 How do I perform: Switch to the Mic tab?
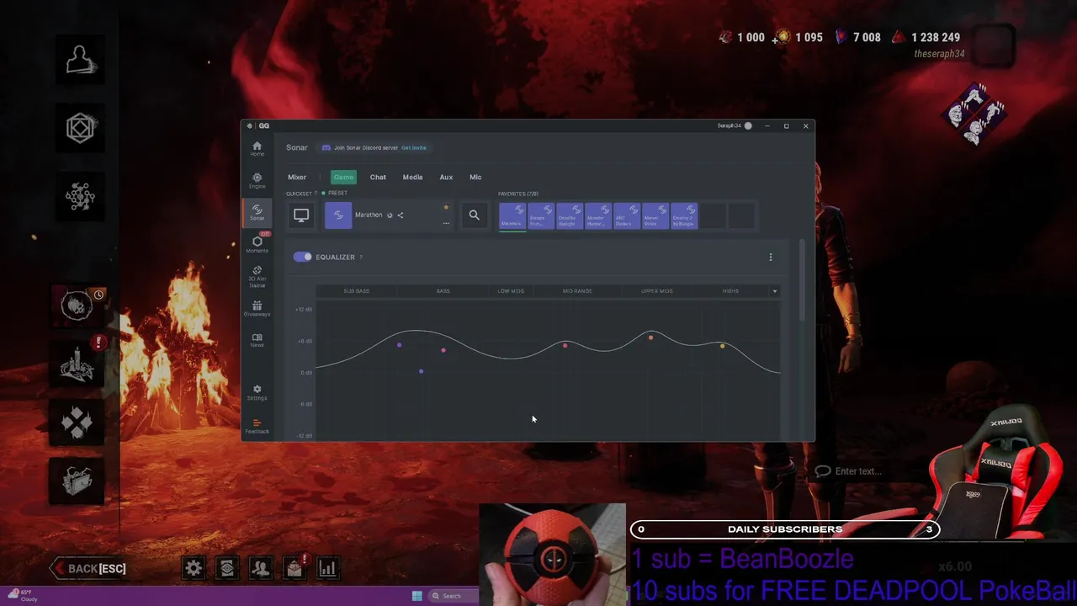[x=475, y=177]
